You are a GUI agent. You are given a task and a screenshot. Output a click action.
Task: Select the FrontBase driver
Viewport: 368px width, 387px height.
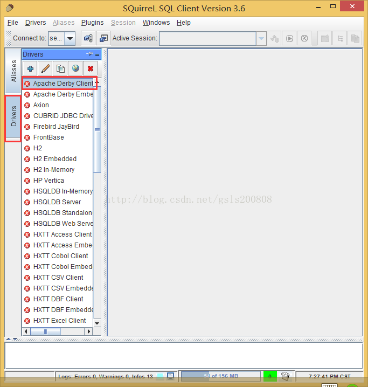pyautogui.click(x=58, y=137)
